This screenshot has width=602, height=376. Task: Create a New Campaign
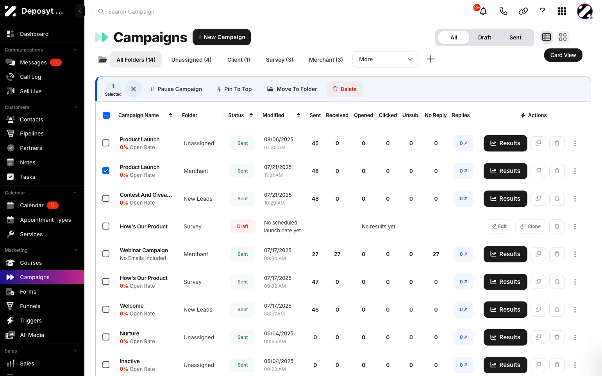(222, 37)
